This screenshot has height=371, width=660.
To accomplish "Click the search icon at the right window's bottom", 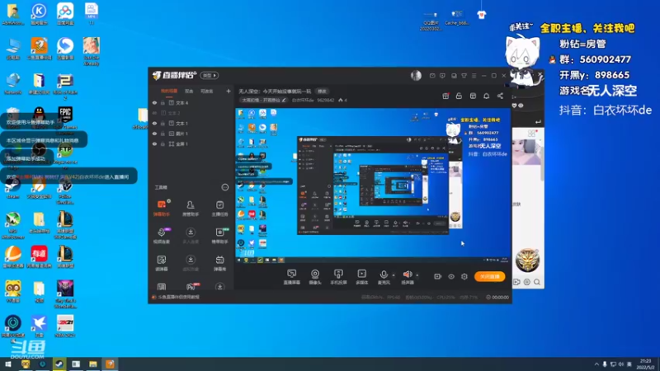I will pos(537,282).
